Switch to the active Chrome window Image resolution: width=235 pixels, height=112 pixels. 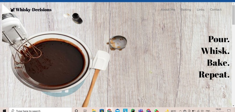[x=109, y=111]
